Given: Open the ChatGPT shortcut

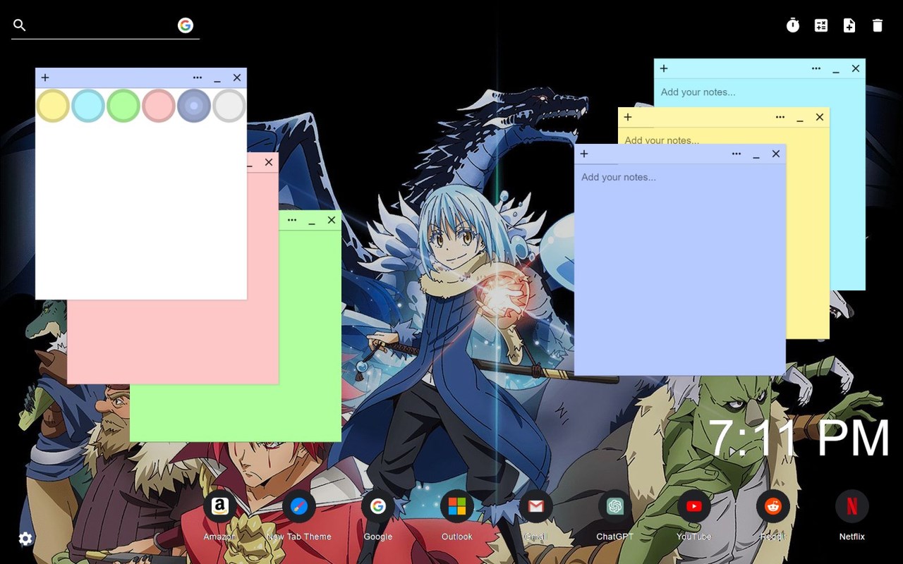Looking at the screenshot, I should tap(615, 506).
